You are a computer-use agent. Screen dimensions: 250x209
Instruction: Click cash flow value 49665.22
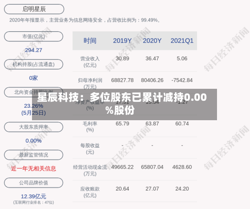(122, 167)
